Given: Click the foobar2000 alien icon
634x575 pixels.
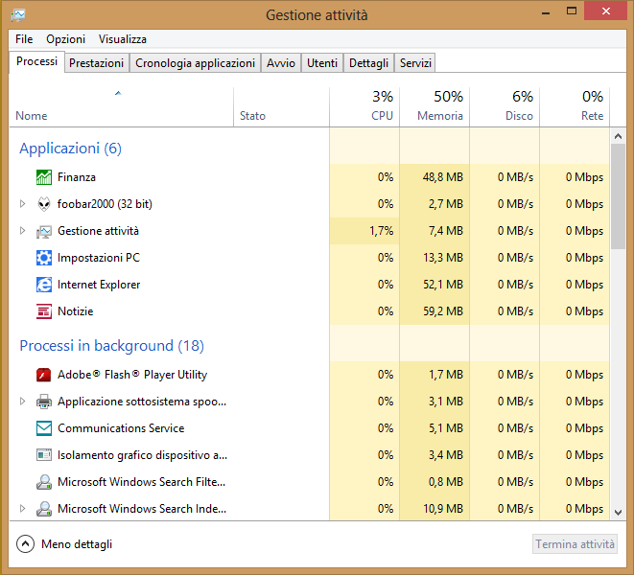Looking at the screenshot, I should 44,204.
